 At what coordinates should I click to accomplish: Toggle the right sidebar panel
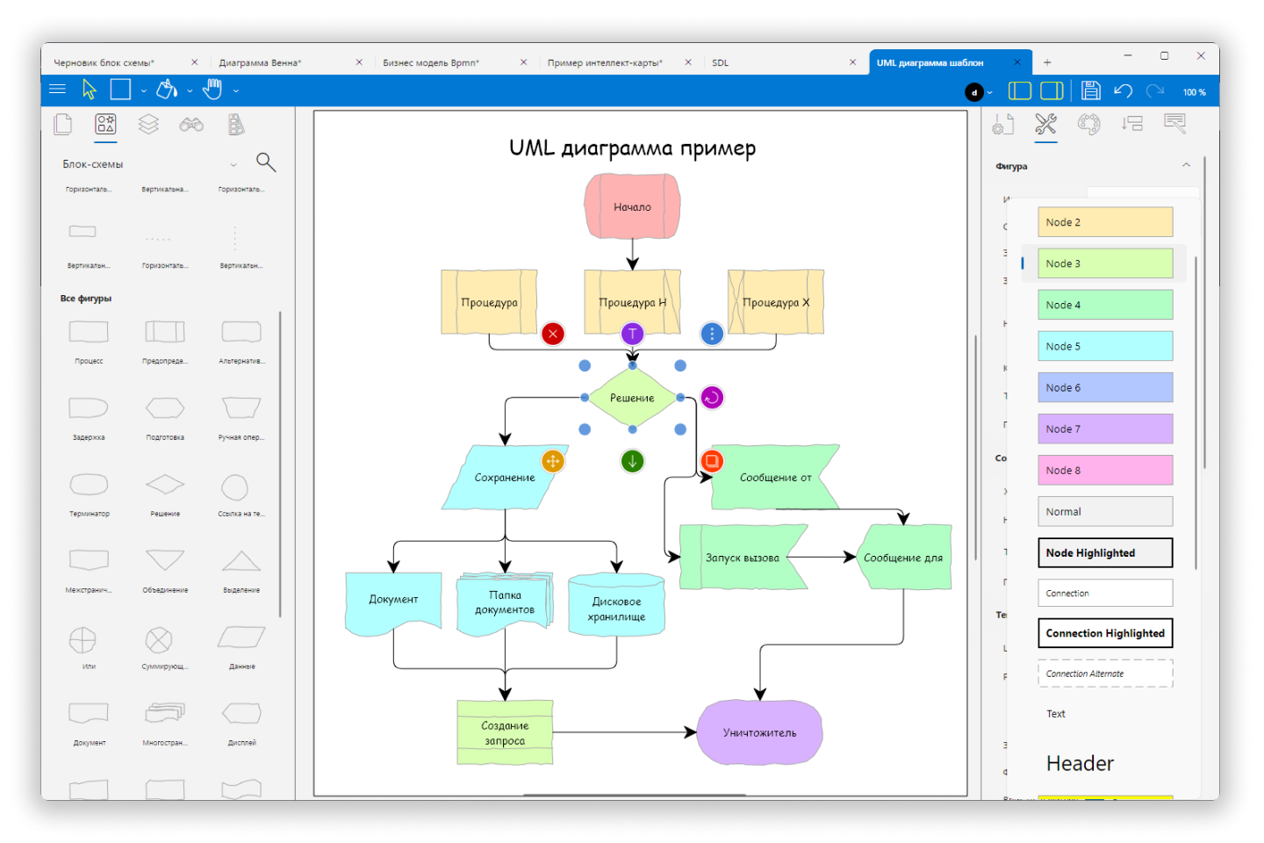pyautogui.click(x=1052, y=90)
